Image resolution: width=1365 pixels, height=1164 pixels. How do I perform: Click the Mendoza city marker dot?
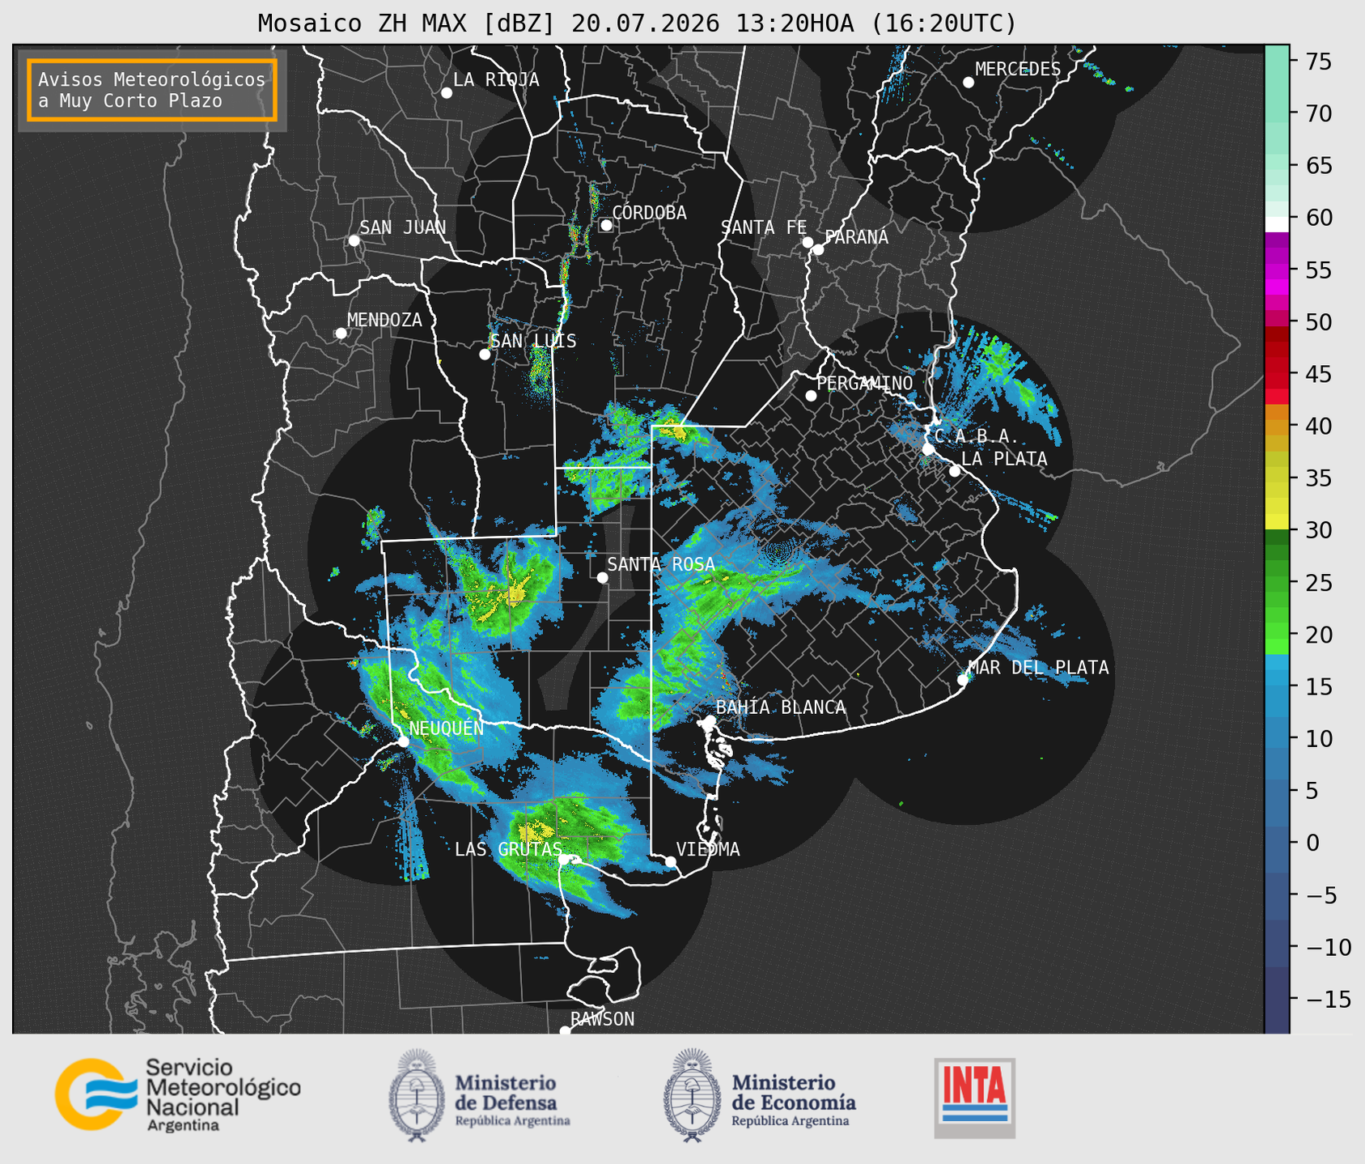[x=341, y=333]
